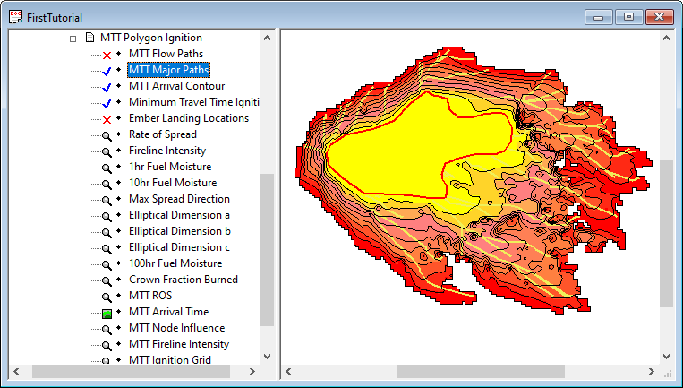This screenshot has height=388, width=683.
Task: Click magnifier icon beside 10hr Fuel Moisture
Action: coord(107,184)
